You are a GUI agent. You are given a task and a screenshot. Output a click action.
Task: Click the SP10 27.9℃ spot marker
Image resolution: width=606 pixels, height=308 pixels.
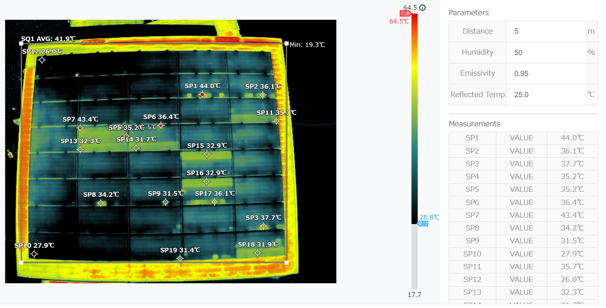(x=34, y=254)
